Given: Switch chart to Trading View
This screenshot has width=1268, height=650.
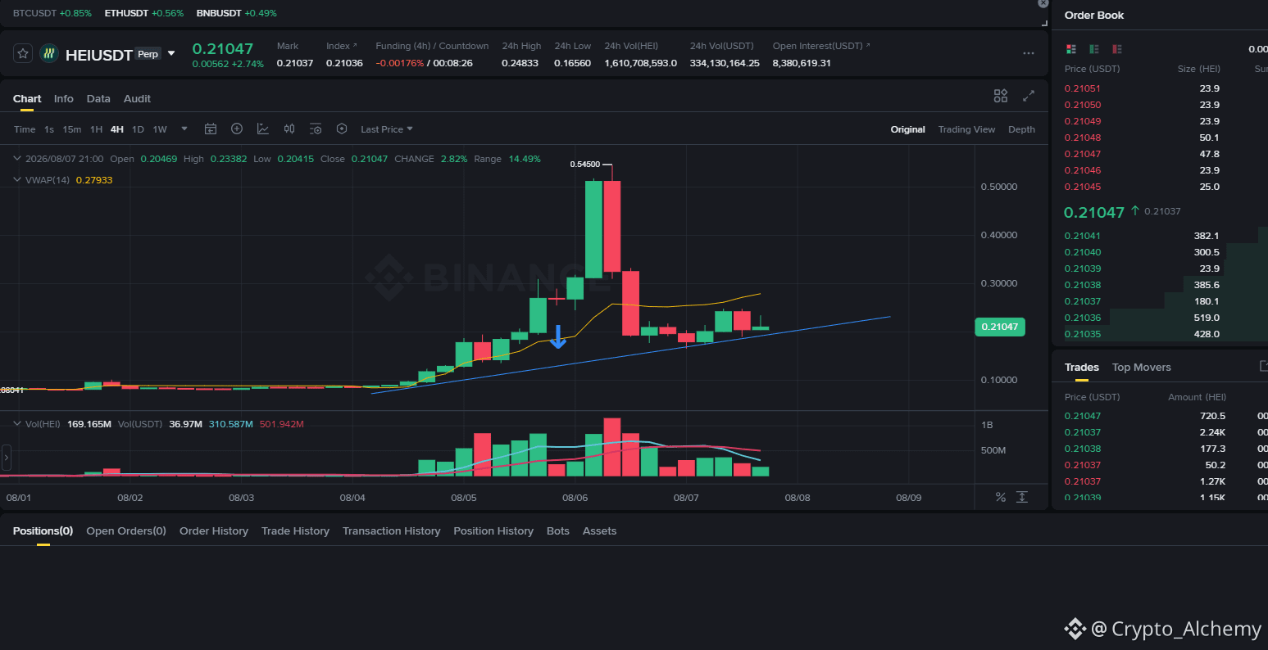Looking at the screenshot, I should click(966, 129).
